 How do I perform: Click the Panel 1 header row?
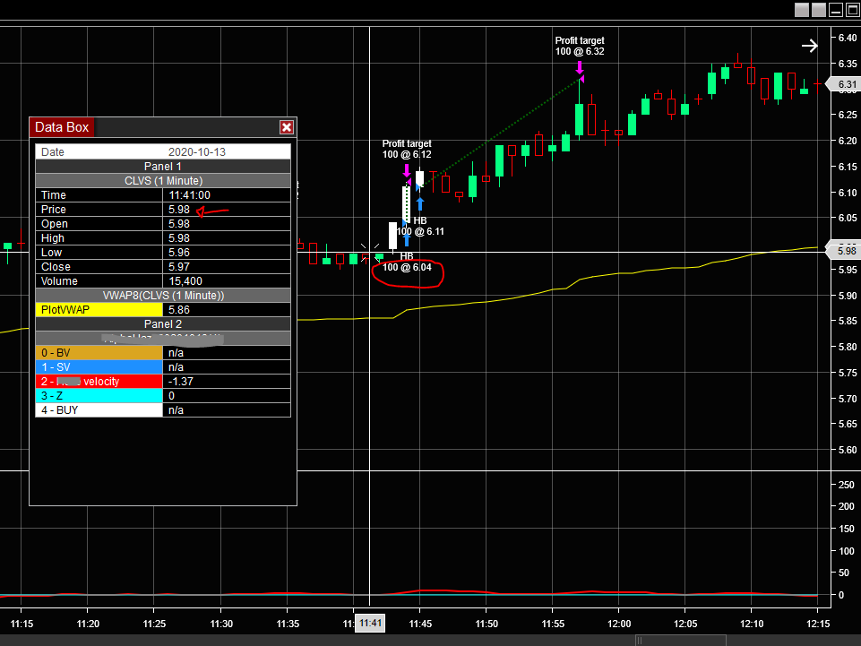(x=163, y=167)
